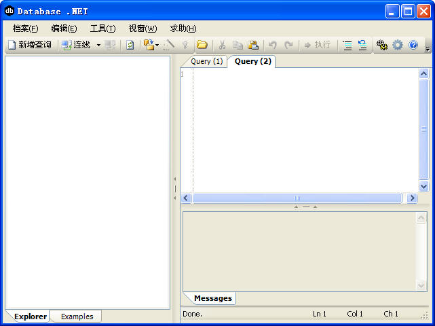Click the 新增查询 new query button
This screenshot has height=326, width=435.
pyautogui.click(x=30, y=45)
